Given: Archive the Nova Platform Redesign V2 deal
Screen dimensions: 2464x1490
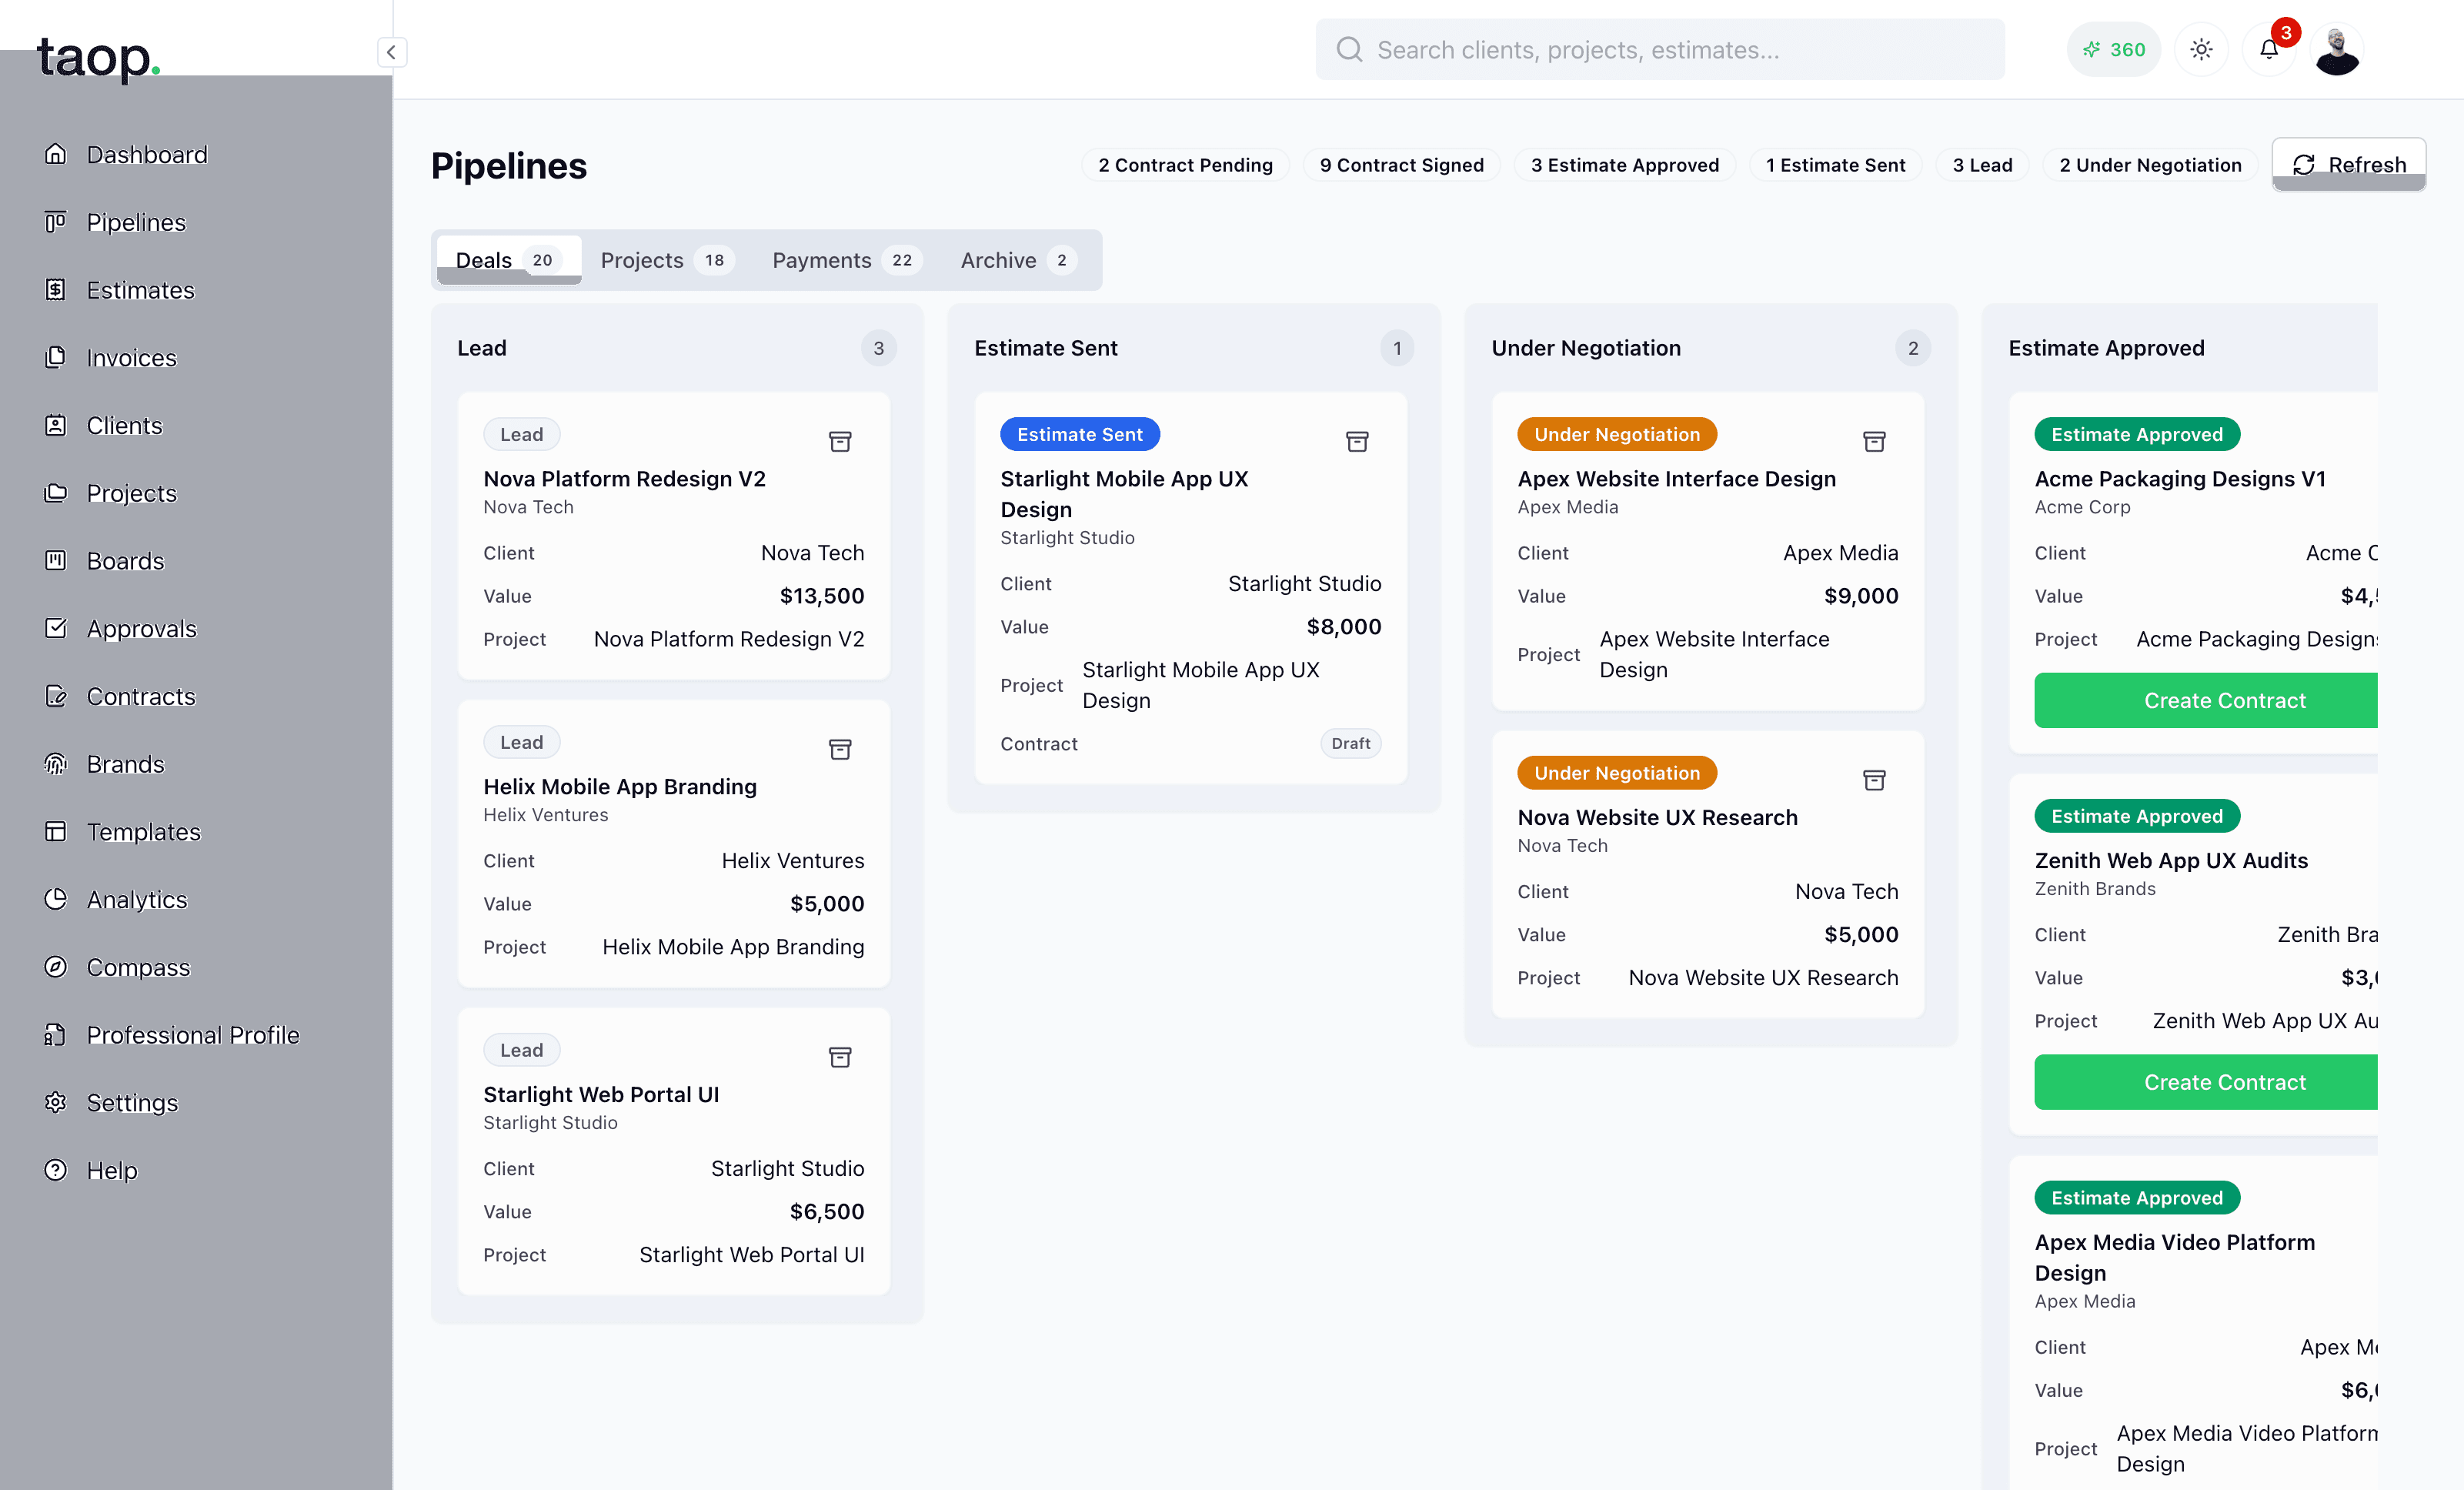Looking at the screenshot, I should coord(840,441).
